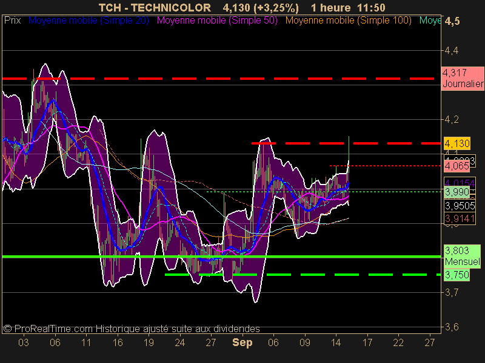Click the "3,7" price axis label
The image size is (485, 363).
(x=452, y=292)
